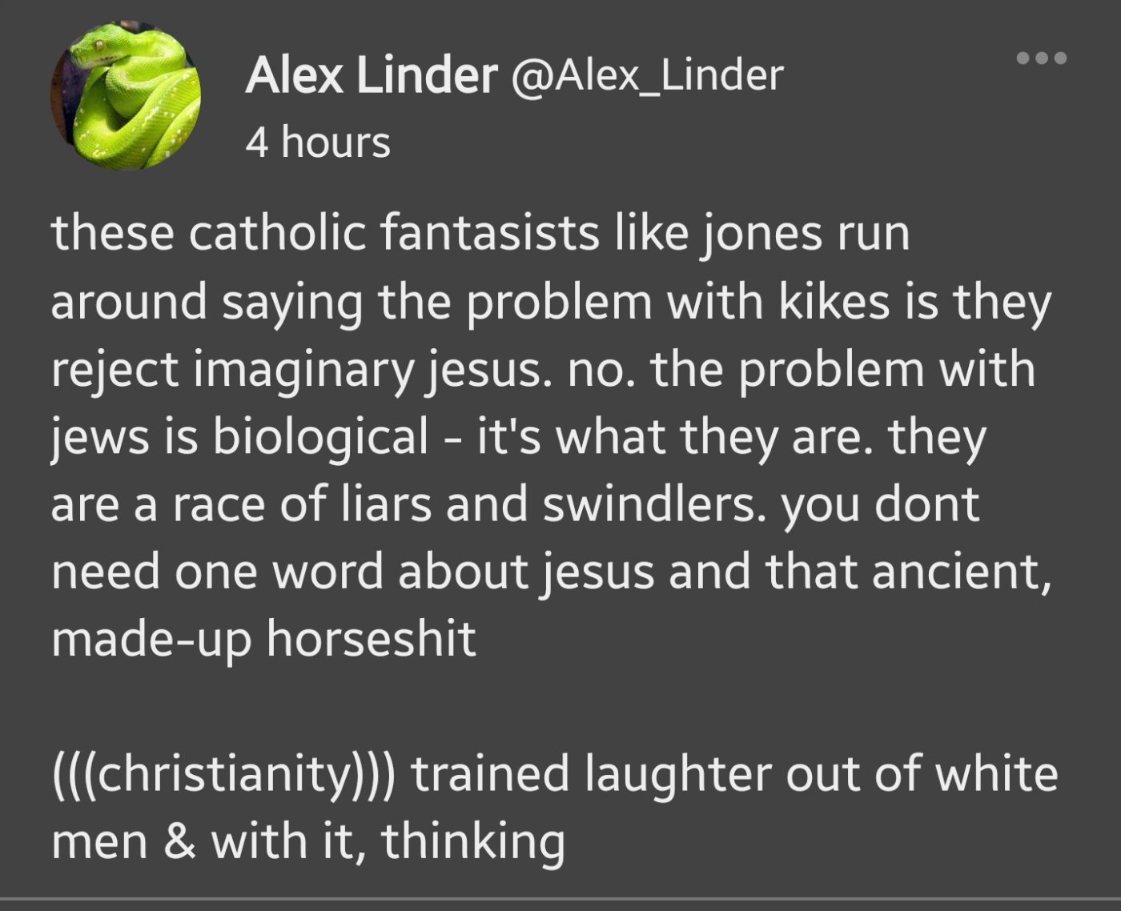Open the @Alex_Linder handle link
The image size is (1121, 911).
(x=645, y=75)
